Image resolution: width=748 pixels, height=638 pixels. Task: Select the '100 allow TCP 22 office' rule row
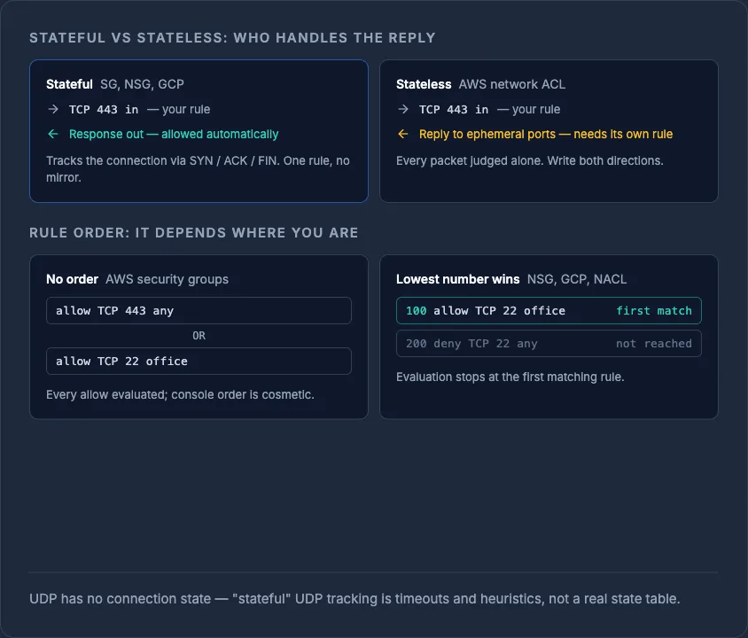pos(549,310)
